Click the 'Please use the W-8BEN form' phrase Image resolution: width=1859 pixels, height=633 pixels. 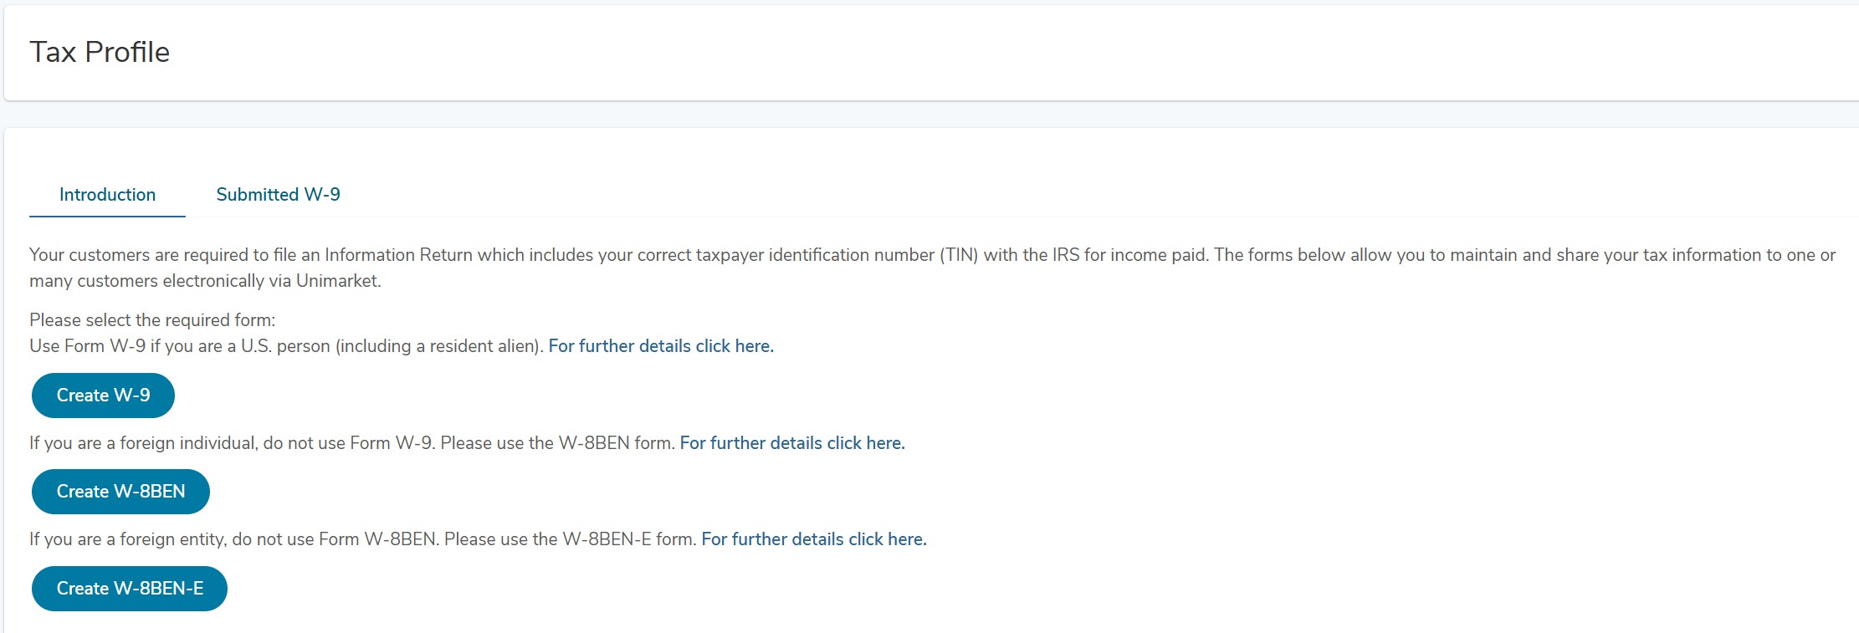click(558, 443)
